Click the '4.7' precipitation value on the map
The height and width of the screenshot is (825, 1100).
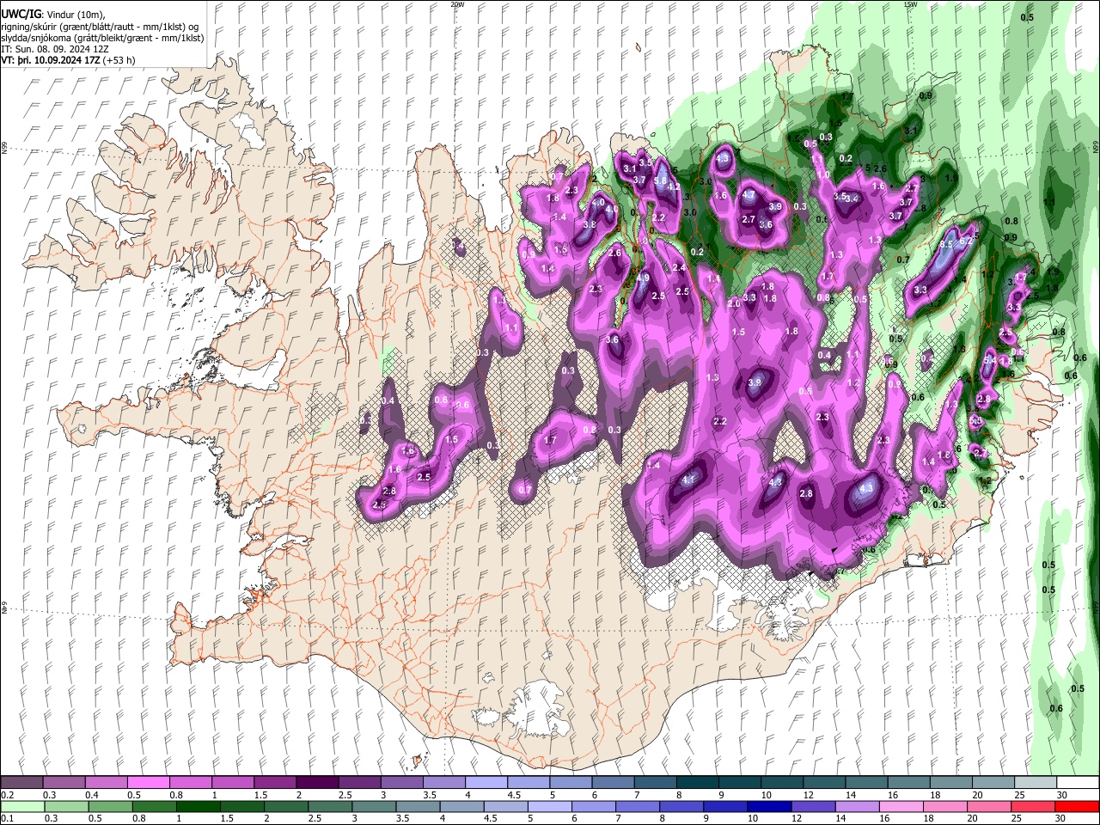coord(749,195)
